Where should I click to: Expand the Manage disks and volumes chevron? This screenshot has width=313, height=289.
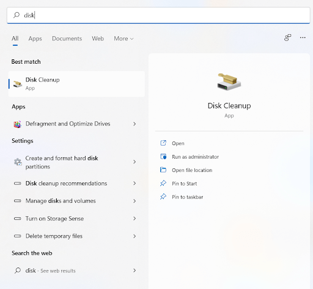point(134,201)
